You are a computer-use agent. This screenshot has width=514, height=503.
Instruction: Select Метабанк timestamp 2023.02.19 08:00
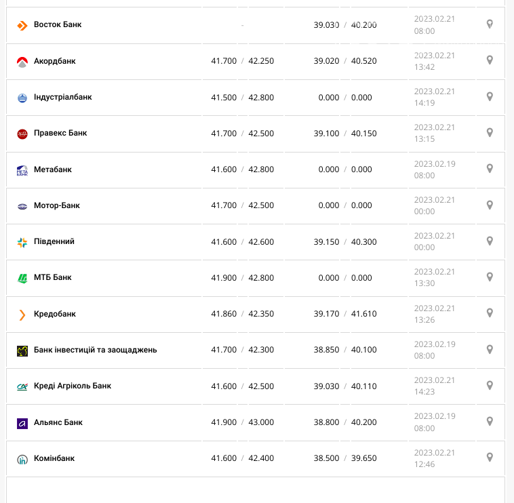point(435,169)
